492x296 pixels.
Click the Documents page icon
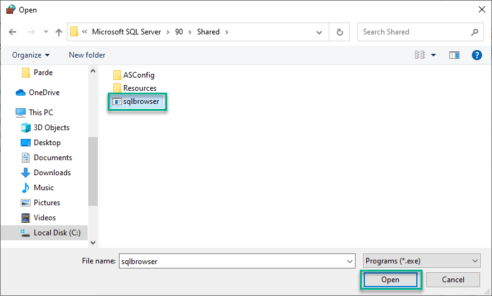click(26, 158)
